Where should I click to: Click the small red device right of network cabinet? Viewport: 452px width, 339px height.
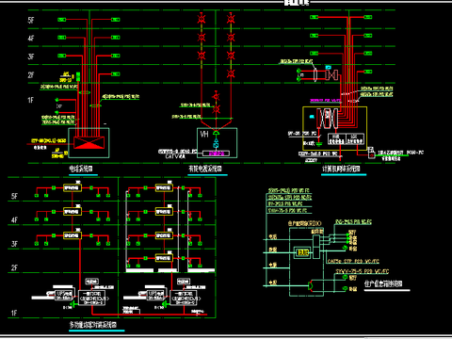coord(371,153)
